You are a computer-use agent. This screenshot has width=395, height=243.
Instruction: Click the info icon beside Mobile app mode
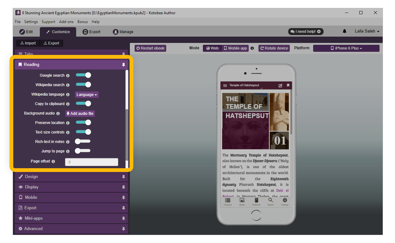click(x=252, y=48)
